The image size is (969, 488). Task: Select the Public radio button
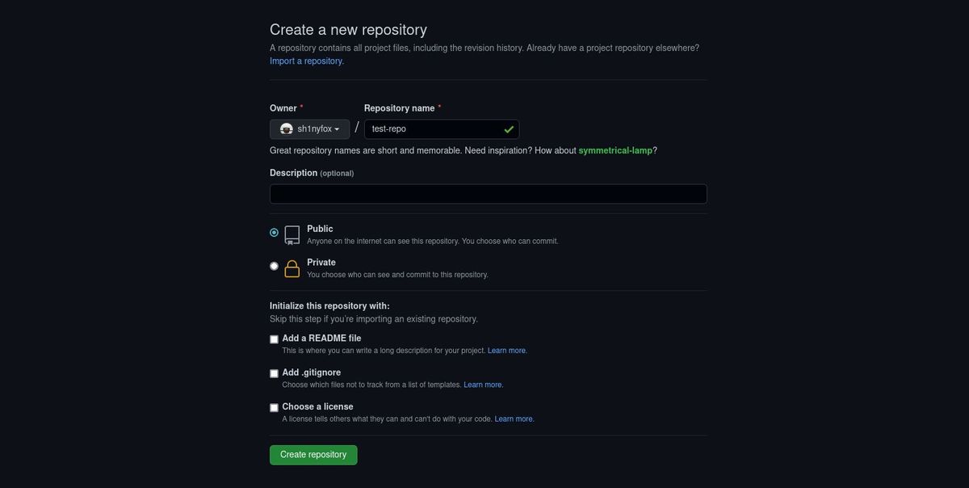[x=271, y=230]
